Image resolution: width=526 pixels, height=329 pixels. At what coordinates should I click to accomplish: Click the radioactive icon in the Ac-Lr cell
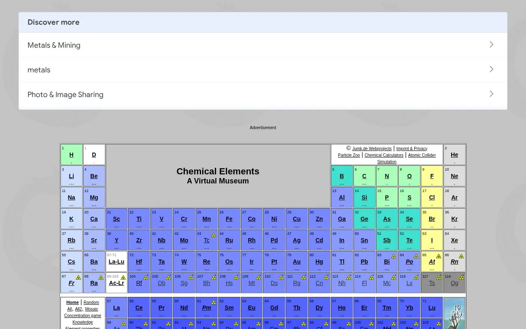pos(123,278)
